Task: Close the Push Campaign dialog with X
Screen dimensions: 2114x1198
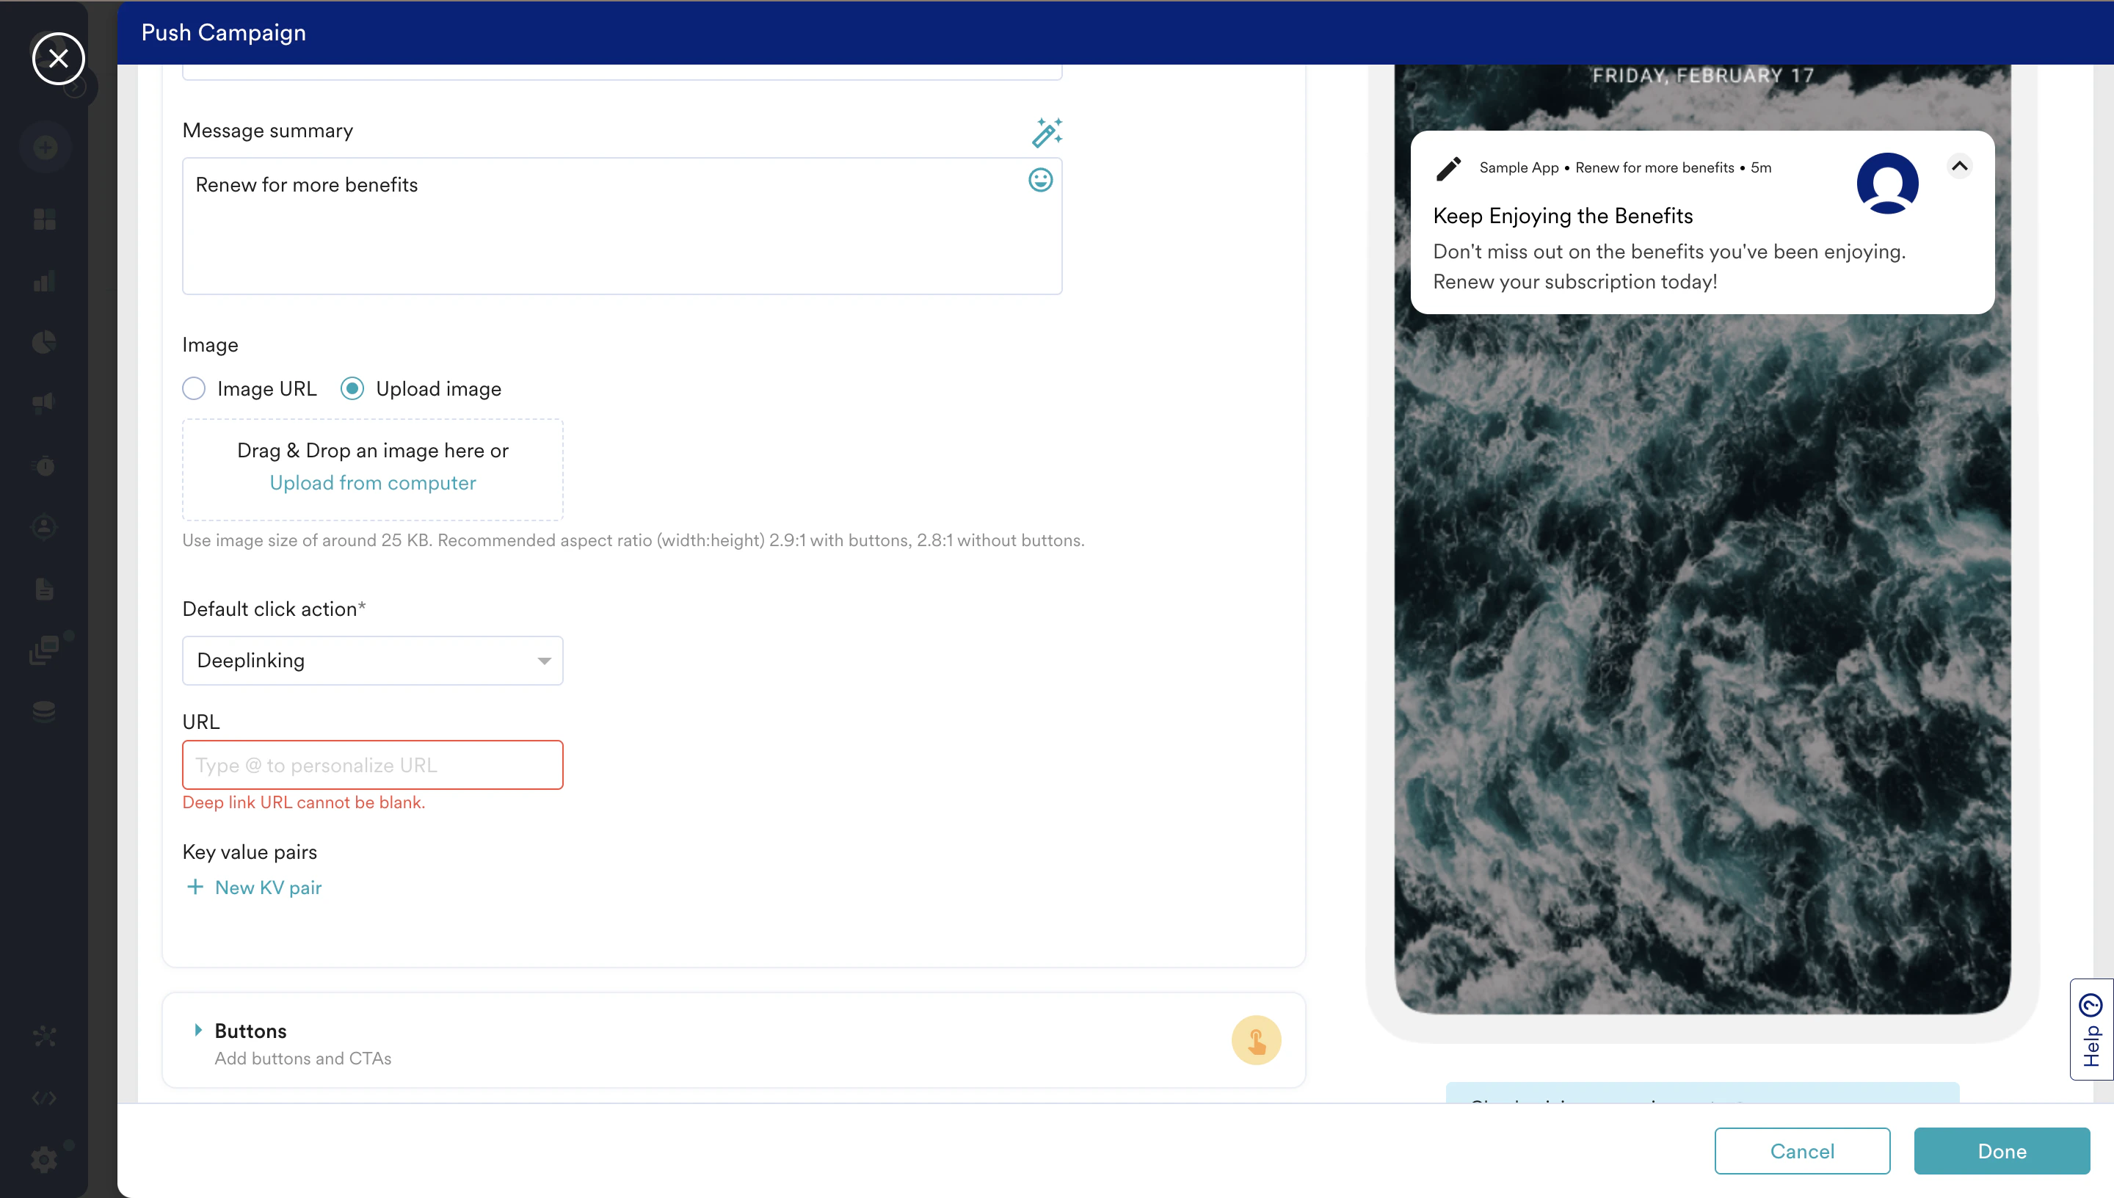Action: pos(59,59)
